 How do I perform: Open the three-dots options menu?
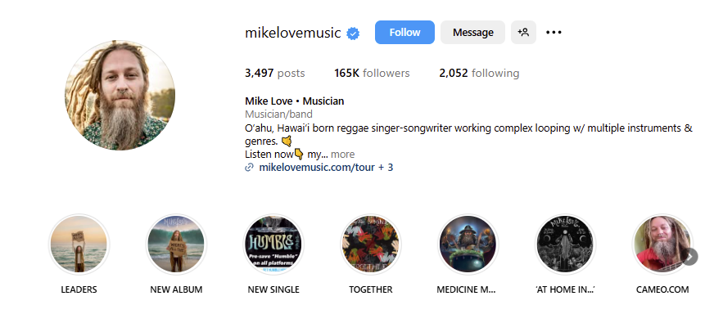pyautogui.click(x=554, y=33)
